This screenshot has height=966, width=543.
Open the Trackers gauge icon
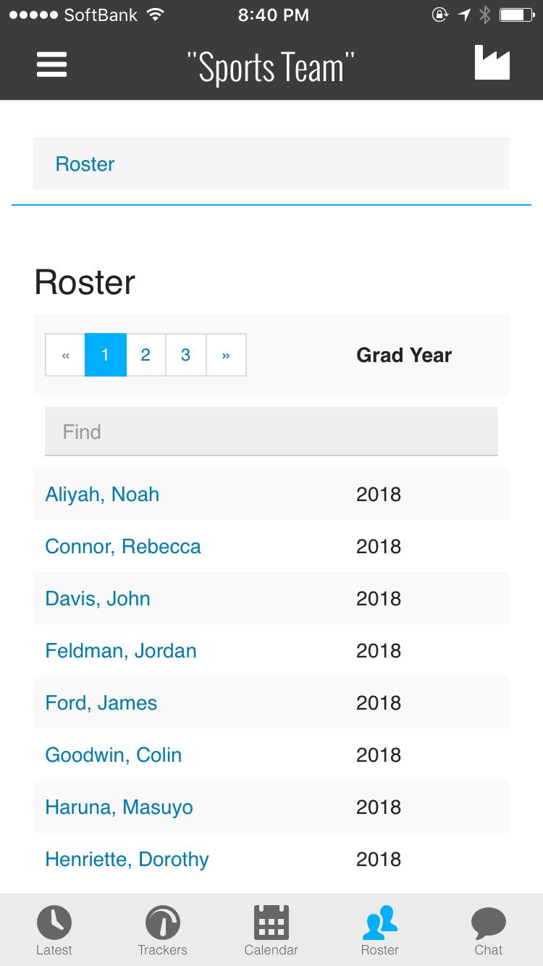point(163,923)
